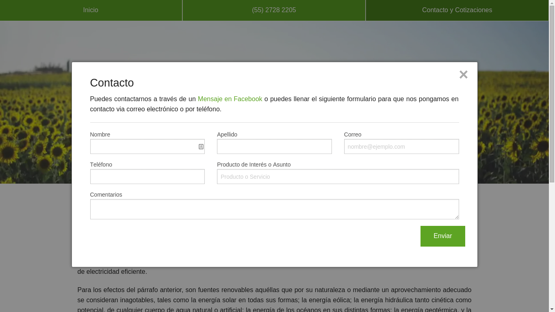Click the Teléfono input field

point(147,177)
